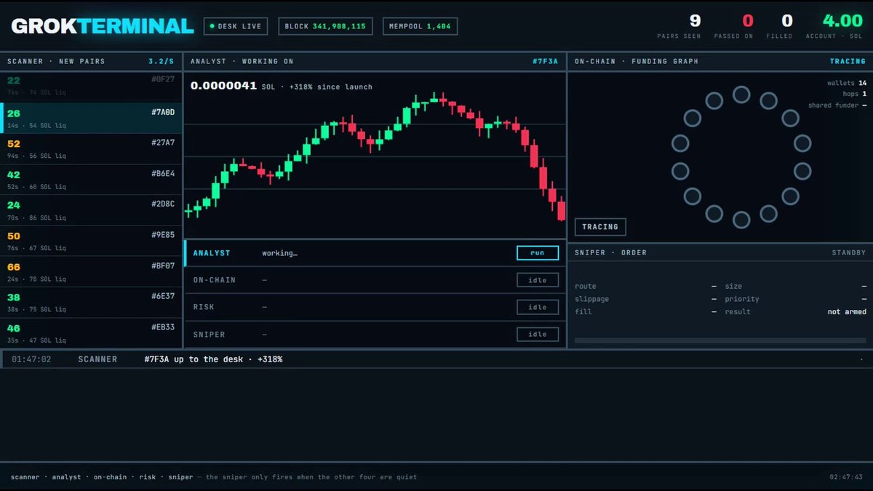Click the bottom wallet node in the funding graph
This screenshot has width=873, height=491.
pos(741,220)
